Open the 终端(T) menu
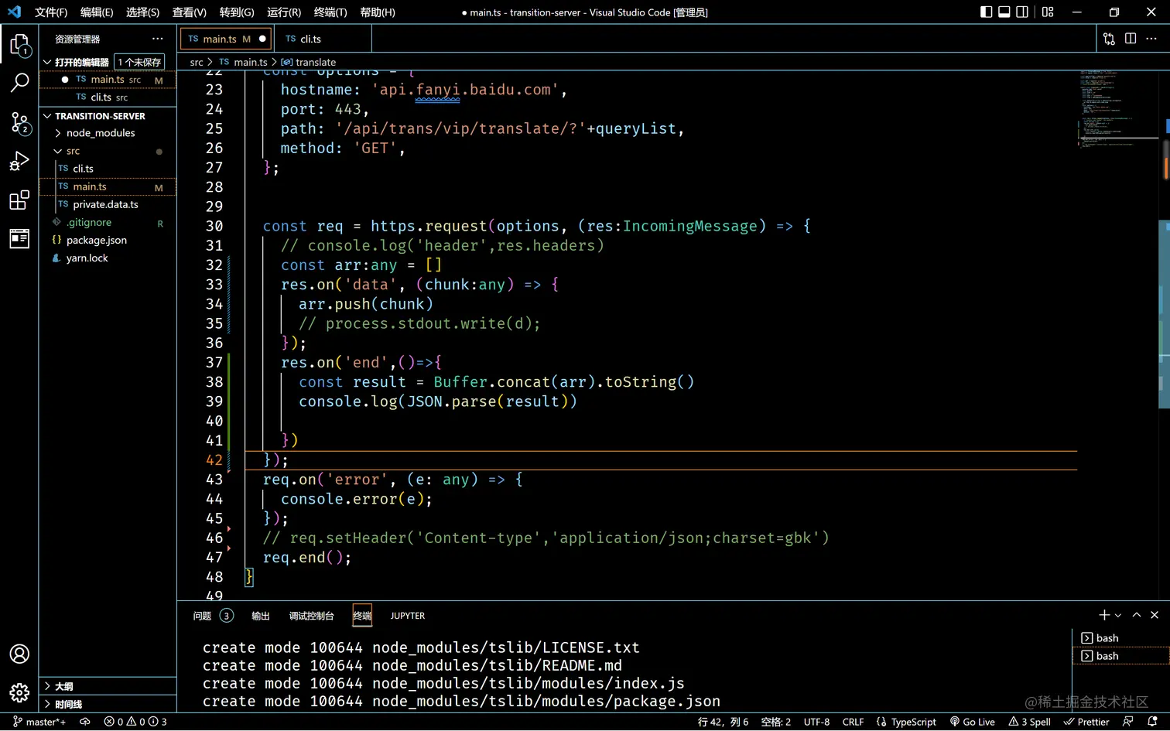This screenshot has height=731, width=1170. [330, 12]
